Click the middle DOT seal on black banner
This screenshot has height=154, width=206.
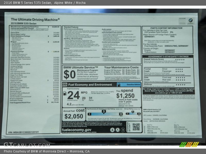tap(118, 130)
